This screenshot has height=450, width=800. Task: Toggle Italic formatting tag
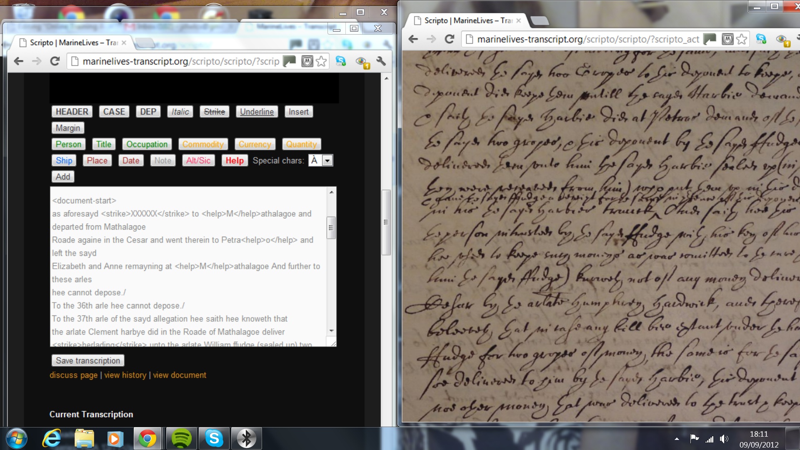(180, 112)
